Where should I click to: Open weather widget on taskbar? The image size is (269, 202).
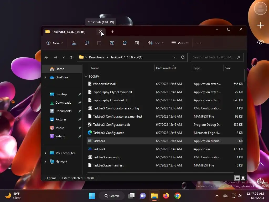click(13, 196)
